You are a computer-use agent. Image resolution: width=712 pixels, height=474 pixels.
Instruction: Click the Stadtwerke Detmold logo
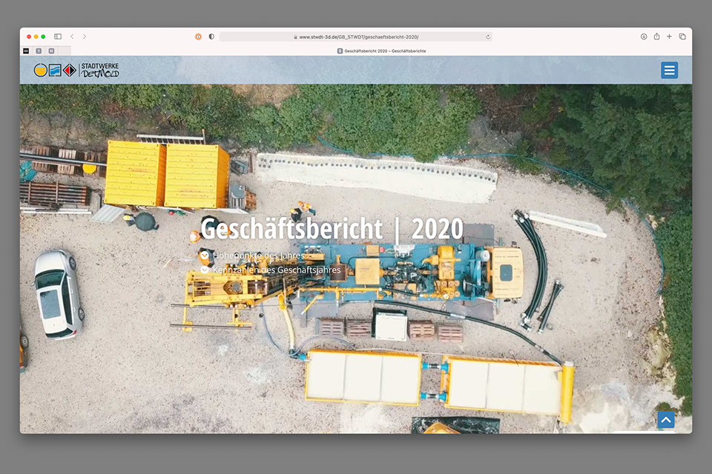[76, 70]
